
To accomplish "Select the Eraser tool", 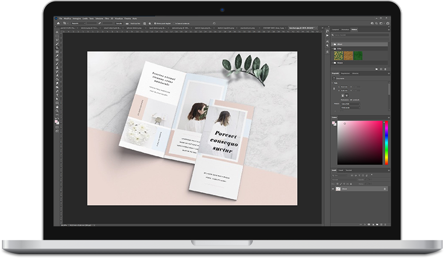I will pos(57,75).
